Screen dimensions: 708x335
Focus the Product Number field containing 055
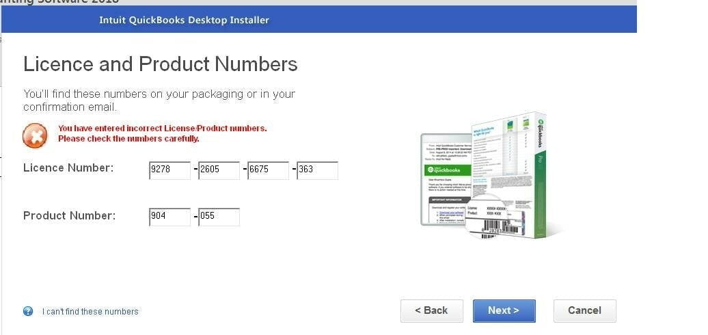[219, 217]
